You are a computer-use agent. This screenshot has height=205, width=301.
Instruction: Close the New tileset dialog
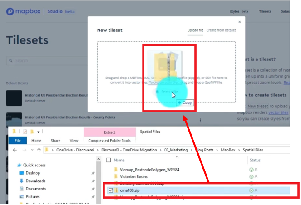point(240,21)
